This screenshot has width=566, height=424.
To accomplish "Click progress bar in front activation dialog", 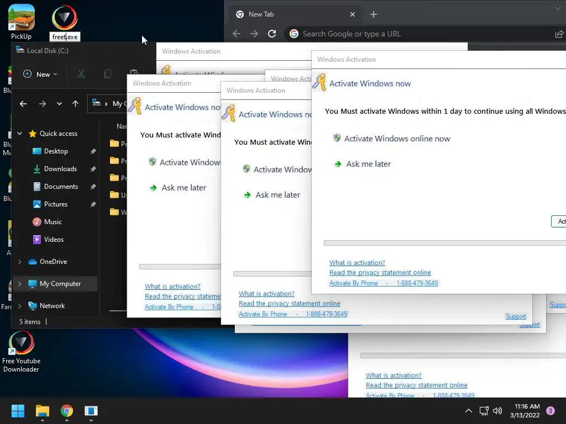I will 445,243.
